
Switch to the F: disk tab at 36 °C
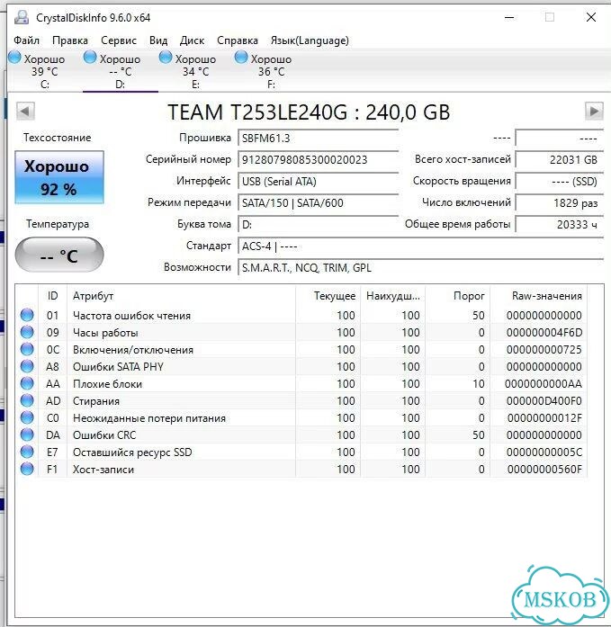coord(271,71)
